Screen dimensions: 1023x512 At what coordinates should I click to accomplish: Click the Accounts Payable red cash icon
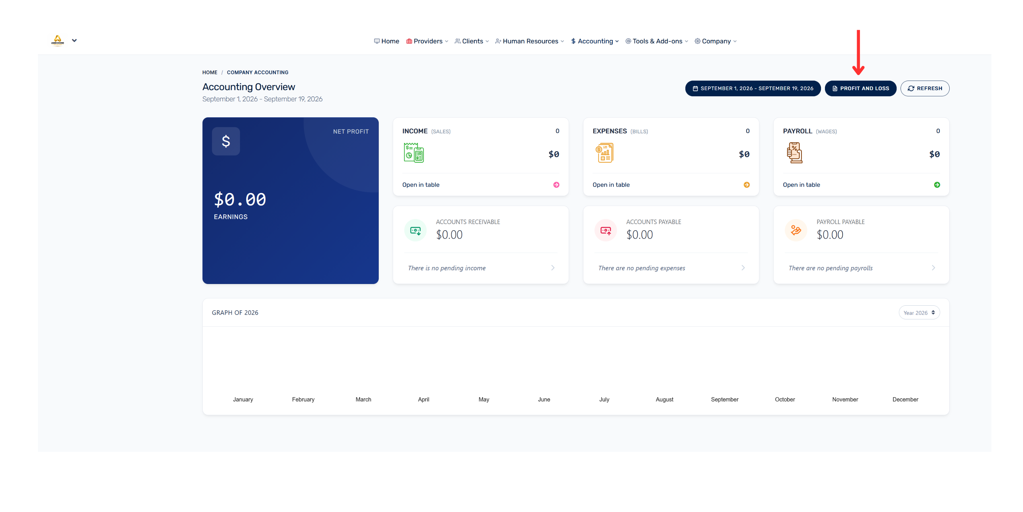coord(606,231)
